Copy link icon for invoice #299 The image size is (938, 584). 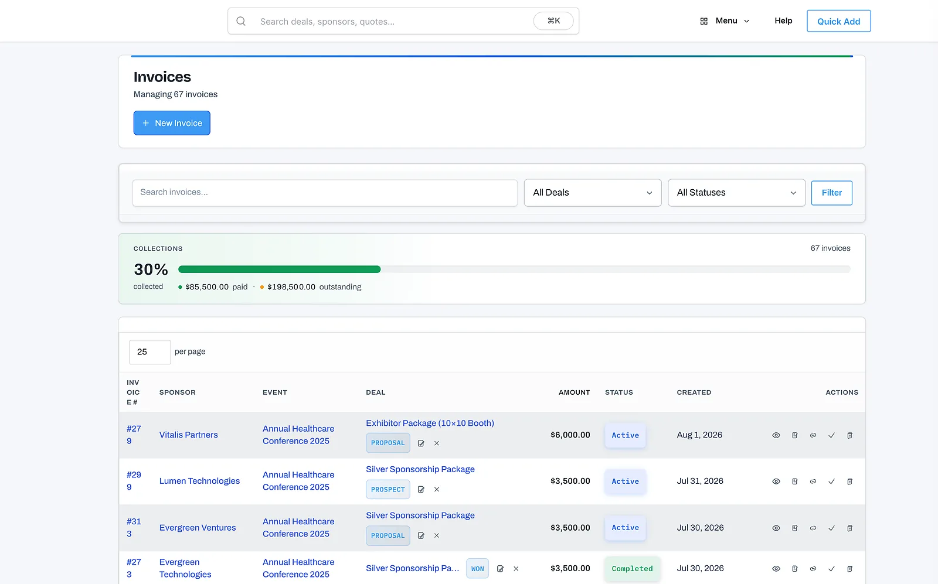[x=813, y=481]
